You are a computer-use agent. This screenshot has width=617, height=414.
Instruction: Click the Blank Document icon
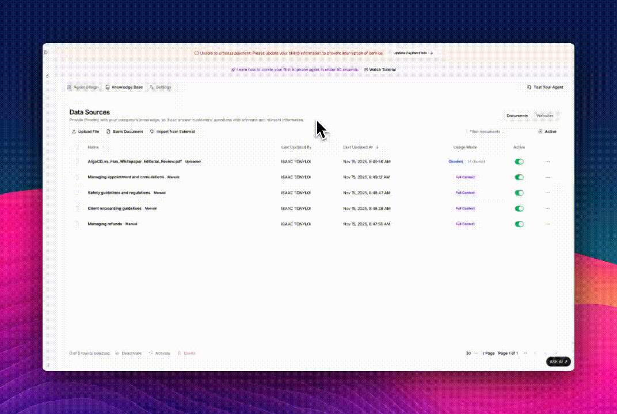(x=109, y=132)
